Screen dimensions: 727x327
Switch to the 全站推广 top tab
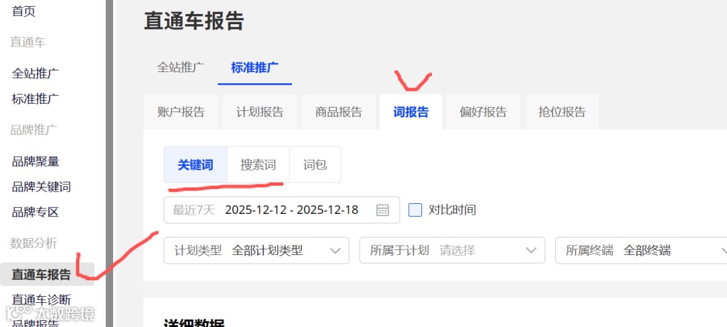tap(180, 68)
